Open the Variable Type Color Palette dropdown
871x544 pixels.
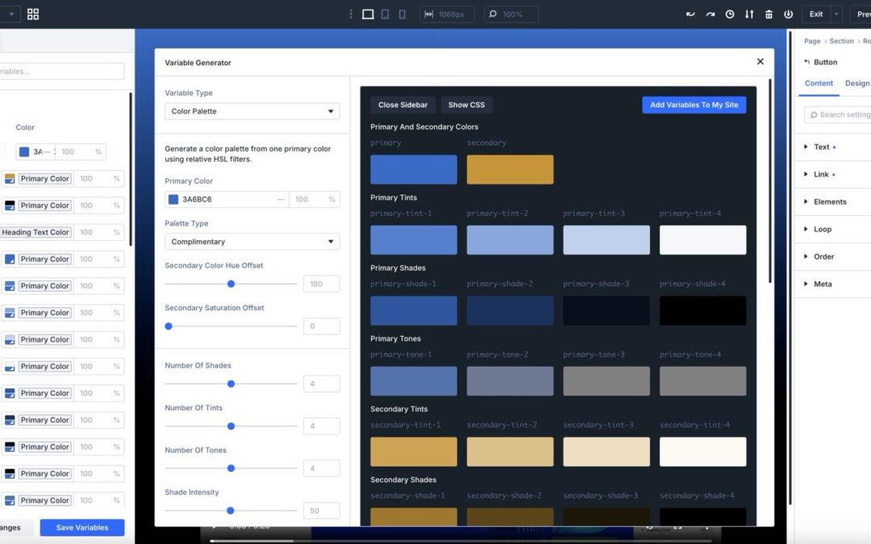(x=252, y=111)
